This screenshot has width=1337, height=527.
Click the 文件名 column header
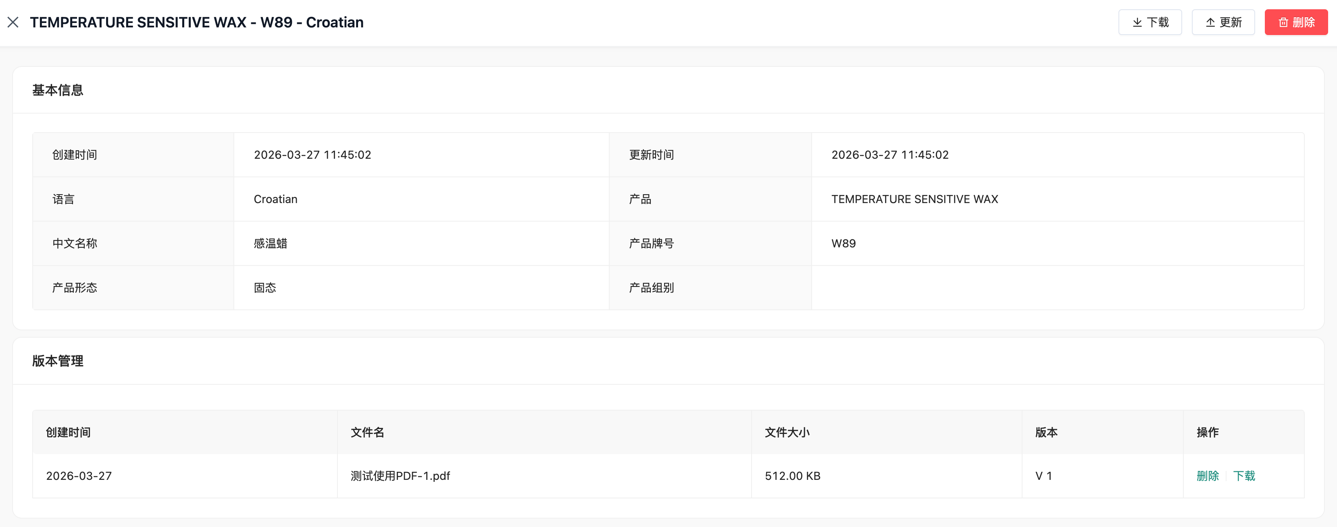tap(367, 432)
